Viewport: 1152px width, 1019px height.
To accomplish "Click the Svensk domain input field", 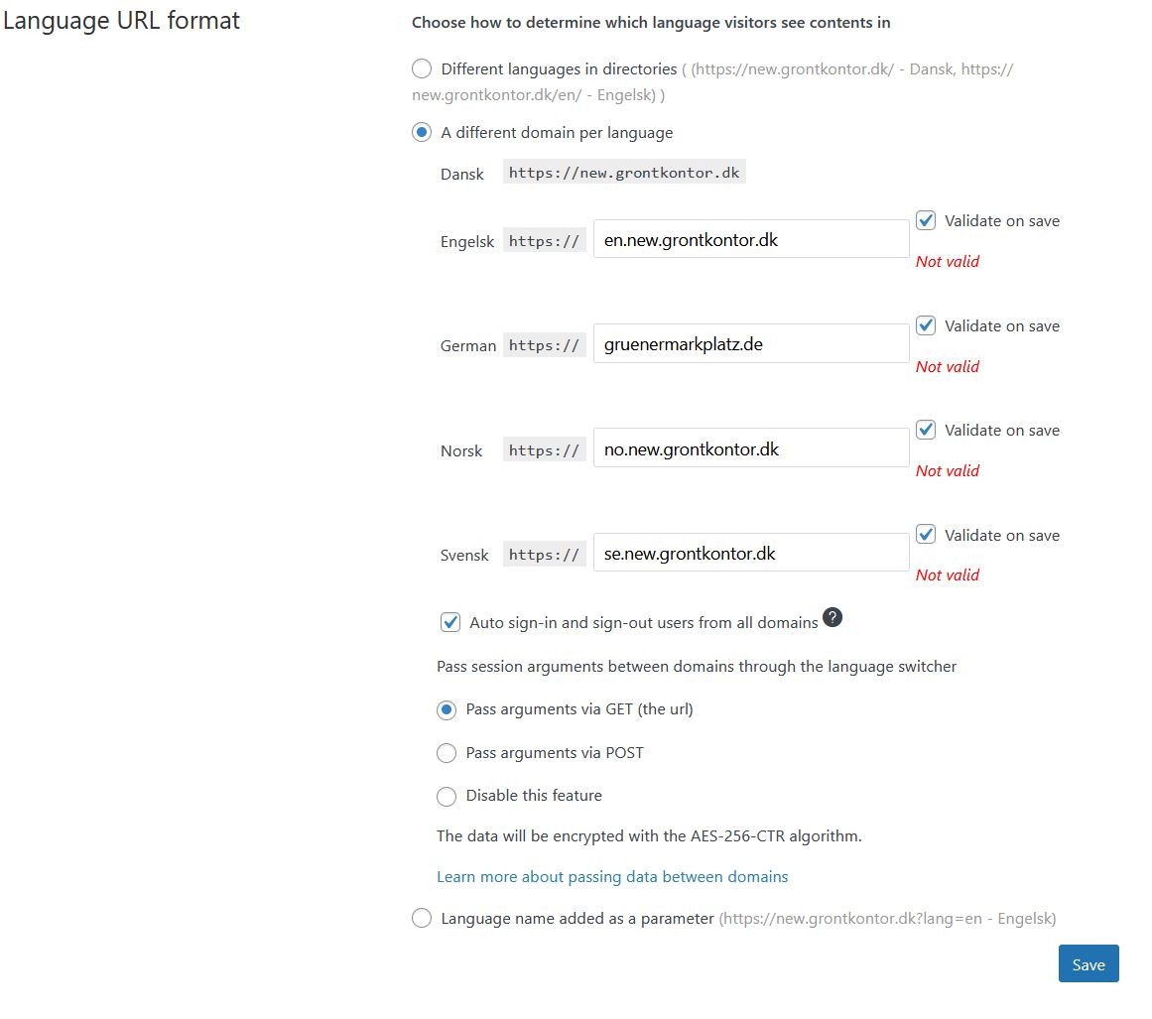I will coord(750,553).
